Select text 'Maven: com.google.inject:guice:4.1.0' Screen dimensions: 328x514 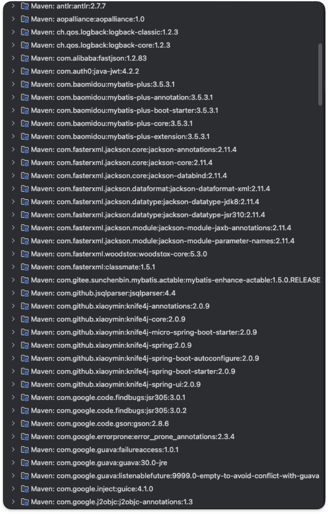[92, 489]
